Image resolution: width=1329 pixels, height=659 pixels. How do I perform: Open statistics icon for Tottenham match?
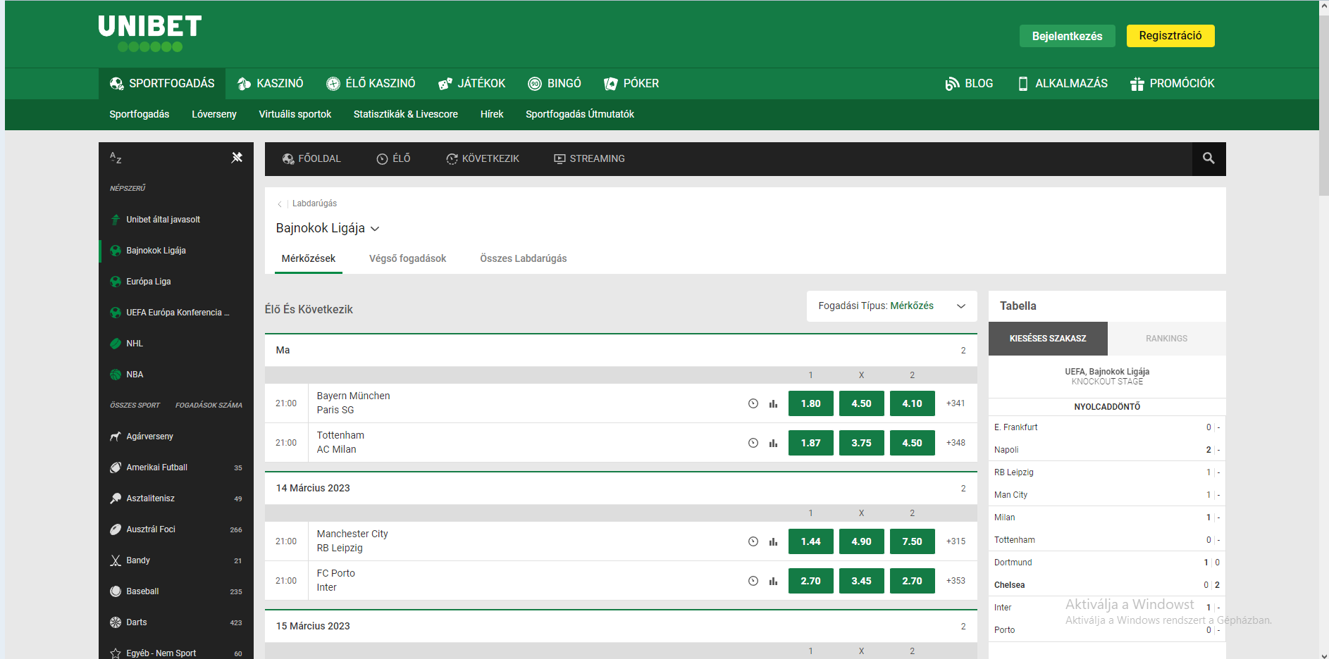click(x=773, y=443)
